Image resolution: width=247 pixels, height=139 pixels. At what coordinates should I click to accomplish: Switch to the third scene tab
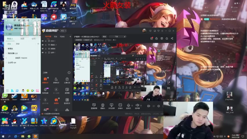(62, 36)
